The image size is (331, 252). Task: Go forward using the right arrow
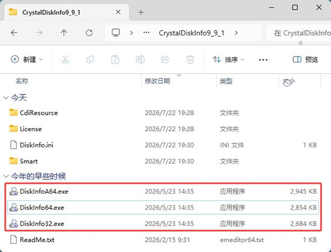[x=39, y=32]
